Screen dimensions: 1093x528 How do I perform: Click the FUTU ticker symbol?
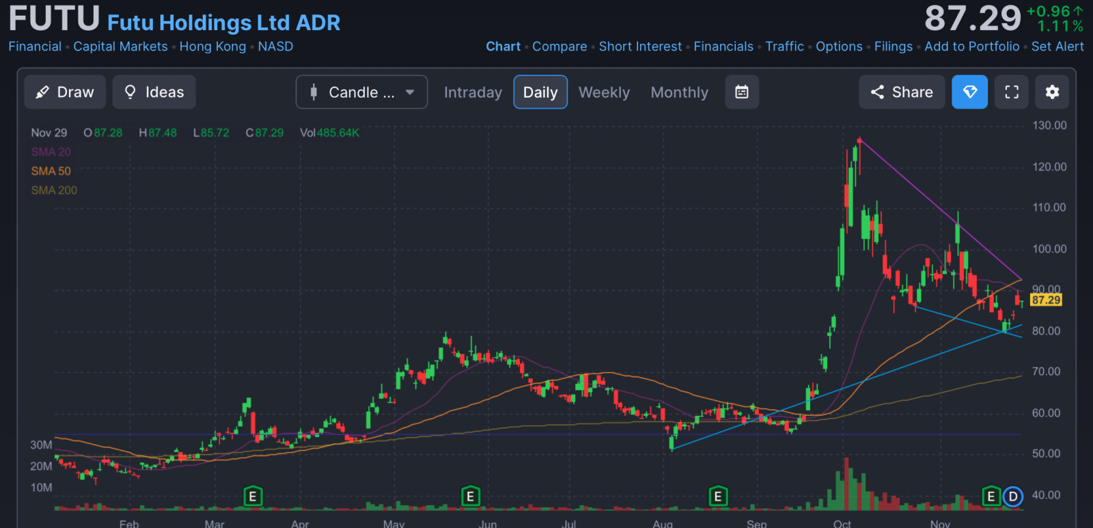click(54, 18)
